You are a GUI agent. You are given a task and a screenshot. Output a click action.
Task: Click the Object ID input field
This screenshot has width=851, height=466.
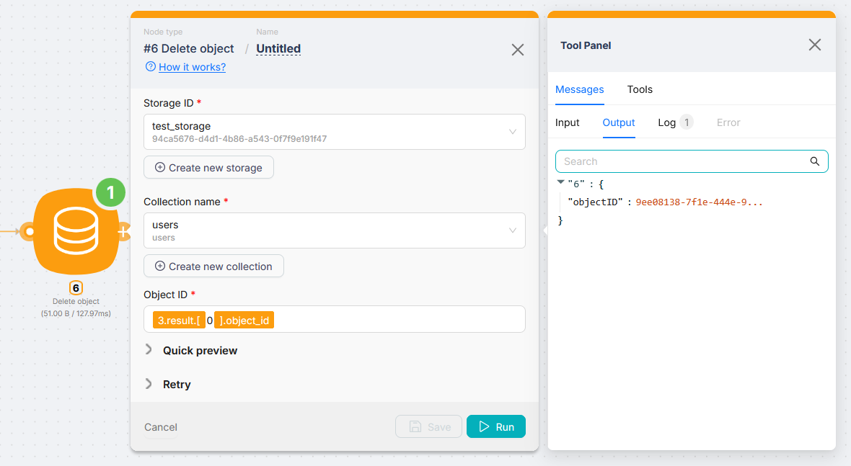click(397, 320)
